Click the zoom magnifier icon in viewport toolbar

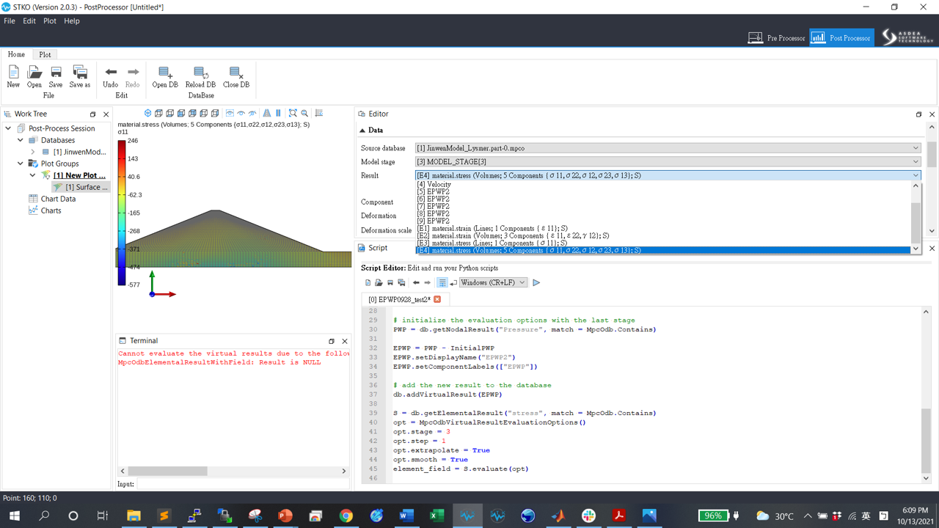304,113
